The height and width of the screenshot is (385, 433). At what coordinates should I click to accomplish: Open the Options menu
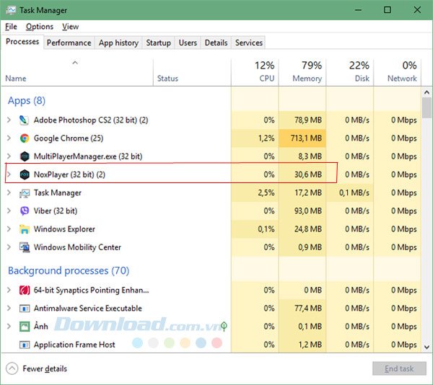click(x=40, y=27)
